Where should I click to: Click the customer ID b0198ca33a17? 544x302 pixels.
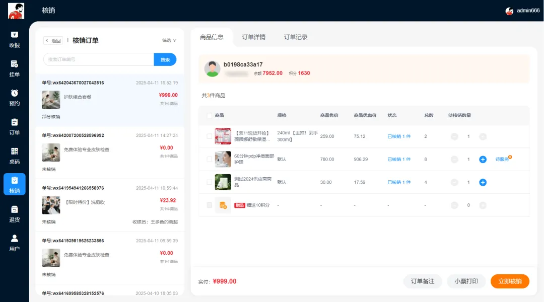pos(243,64)
